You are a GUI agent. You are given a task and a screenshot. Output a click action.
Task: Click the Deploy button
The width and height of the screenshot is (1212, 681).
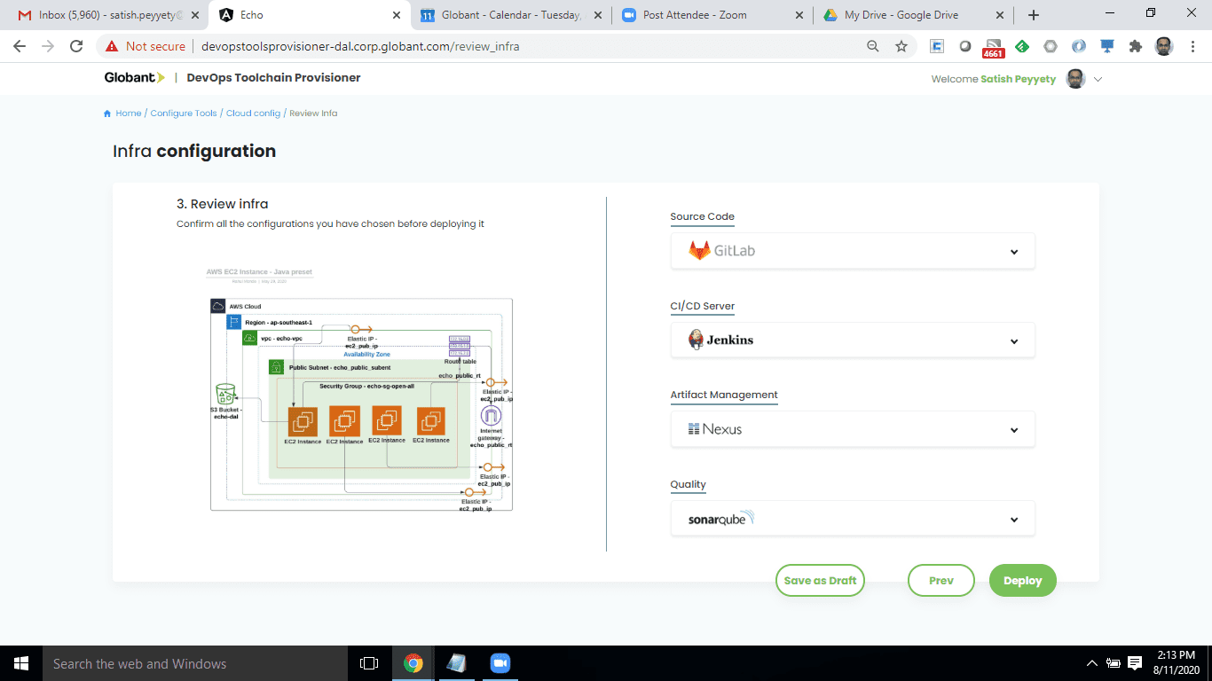(1022, 580)
